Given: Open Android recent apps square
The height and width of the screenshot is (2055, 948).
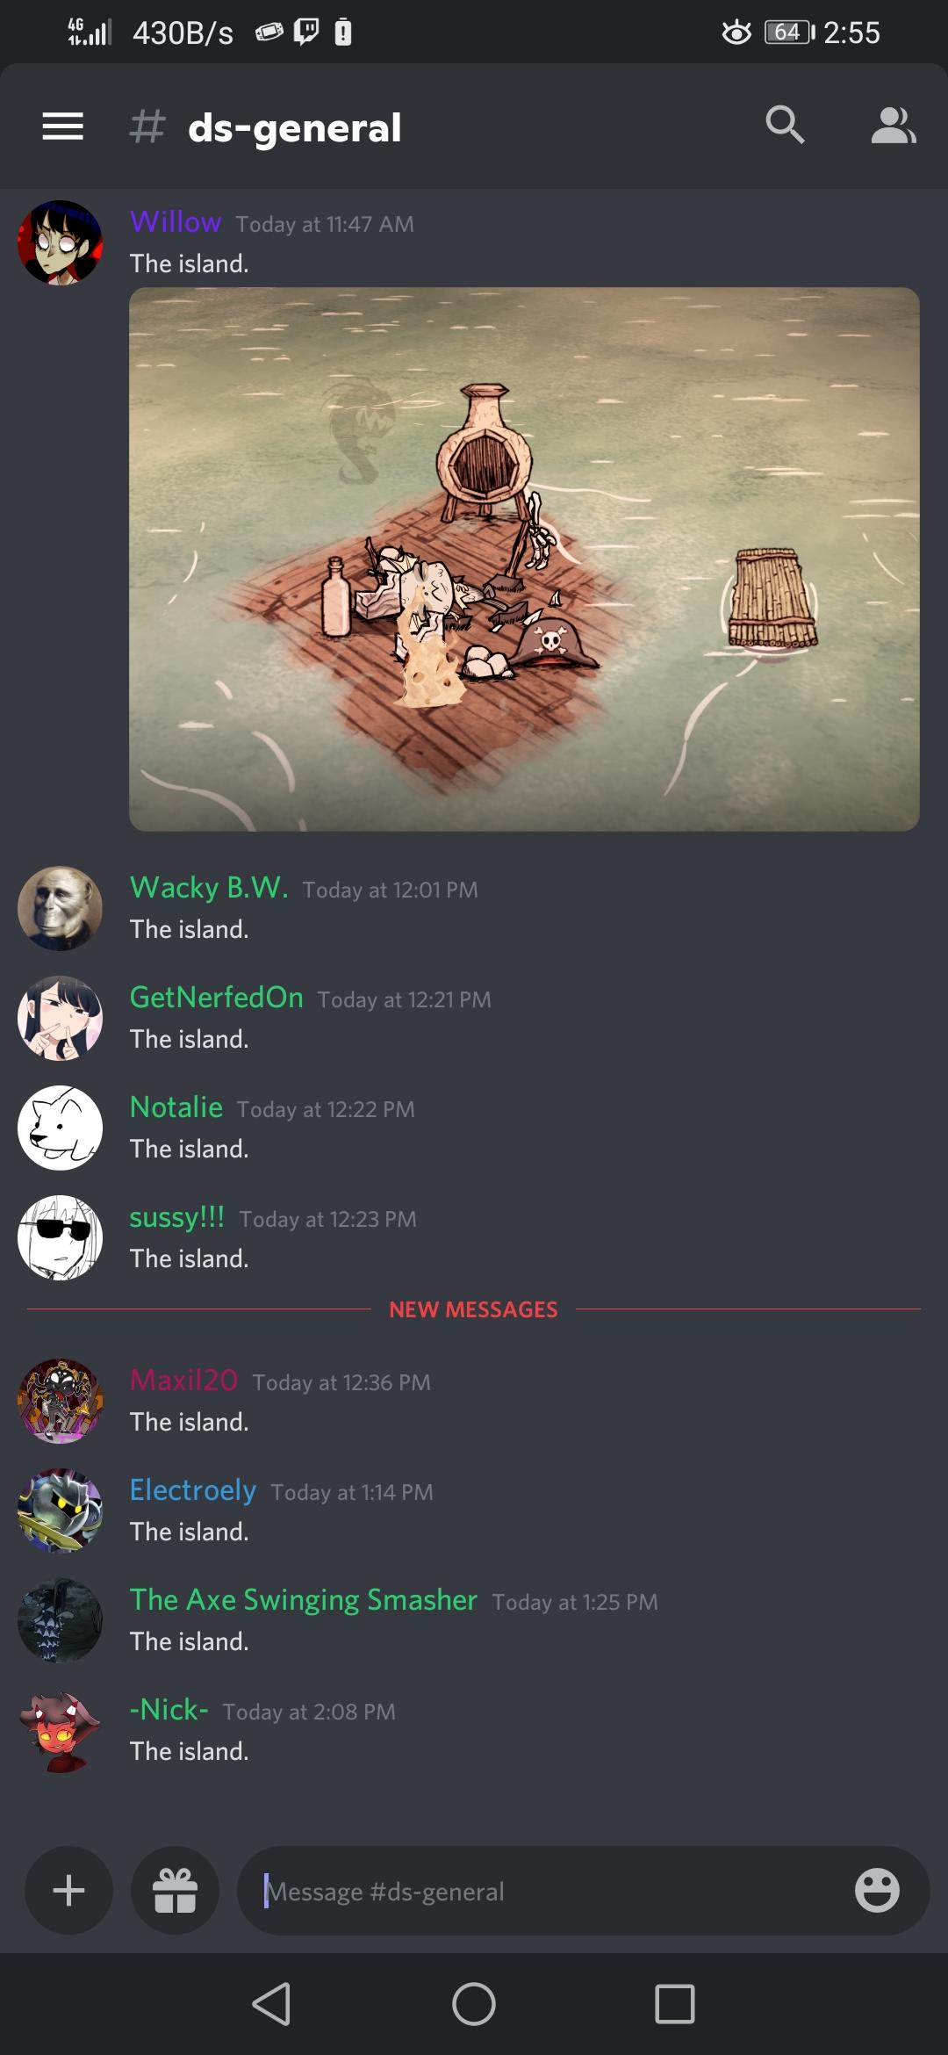Looking at the screenshot, I should [x=675, y=2004].
